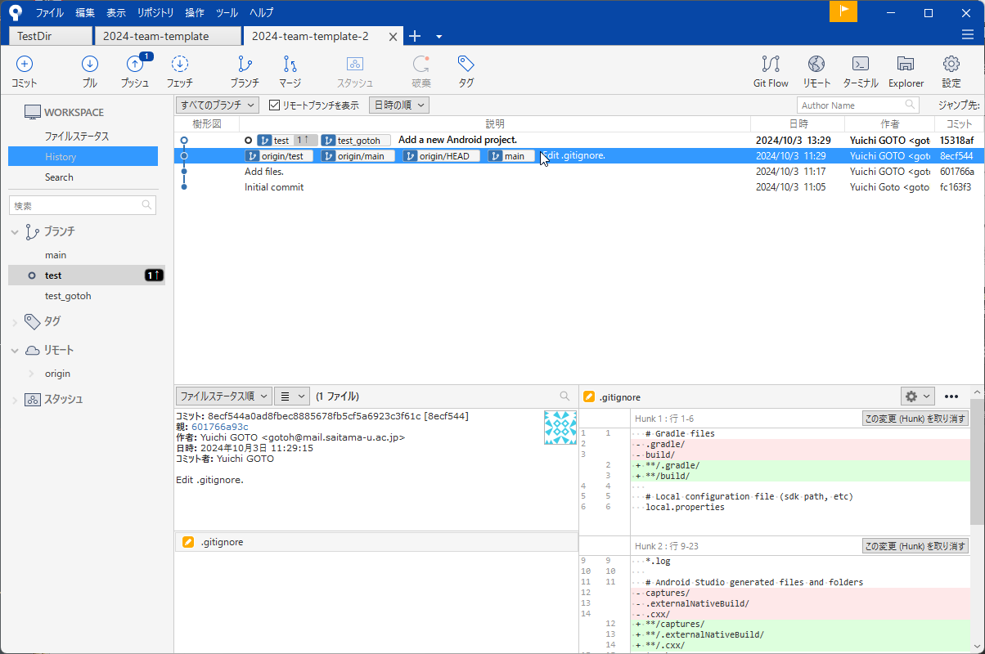Click the diff panel vertical scrollbar

[977, 462]
